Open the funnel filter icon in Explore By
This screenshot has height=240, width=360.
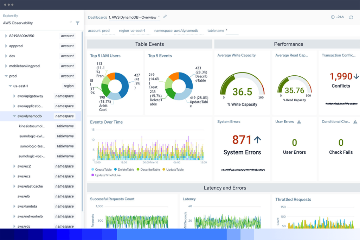pos(77,23)
